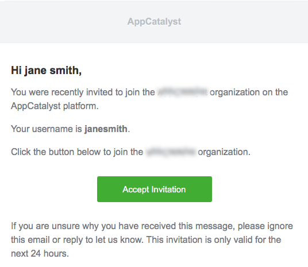Click 'organization on the' text in first paragraph

[249, 92]
